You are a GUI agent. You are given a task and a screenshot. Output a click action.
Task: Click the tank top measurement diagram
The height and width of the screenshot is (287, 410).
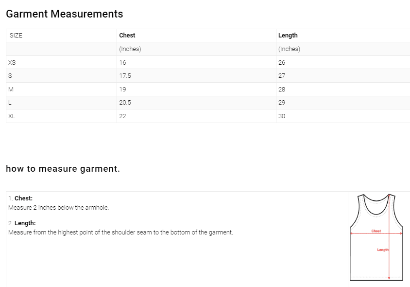point(376,237)
